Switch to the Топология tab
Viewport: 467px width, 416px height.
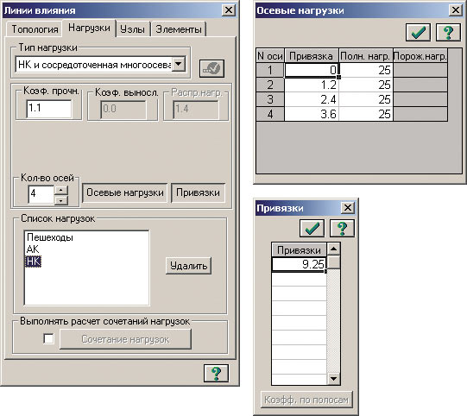[35, 29]
